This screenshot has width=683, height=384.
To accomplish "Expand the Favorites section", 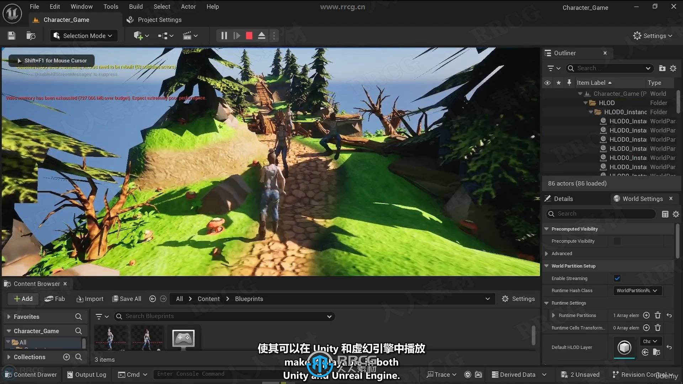I will point(9,317).
